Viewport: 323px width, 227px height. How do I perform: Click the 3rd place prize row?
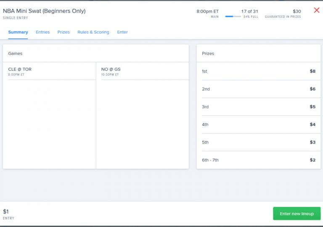(258, 107)
